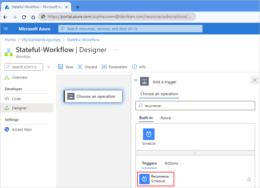
Task: Click the Microsoft Azure home label
Action: click(x=34, y=29)
